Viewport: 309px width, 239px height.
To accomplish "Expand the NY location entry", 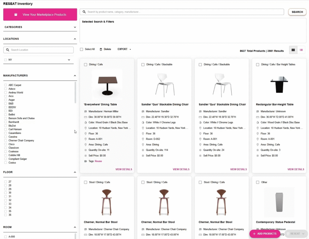I will pos(69,60).
